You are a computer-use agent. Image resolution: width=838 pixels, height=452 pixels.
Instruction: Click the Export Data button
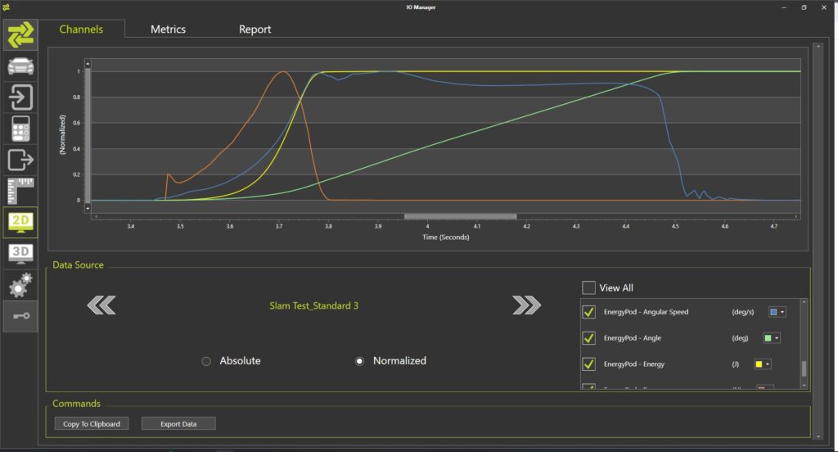[x=178, y=423]
